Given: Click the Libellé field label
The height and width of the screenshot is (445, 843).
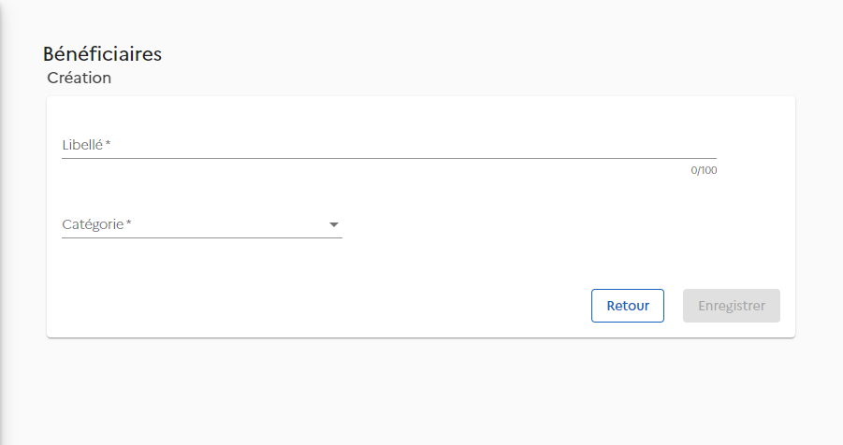Looking at the screenshot, I should tap(82, 145).
